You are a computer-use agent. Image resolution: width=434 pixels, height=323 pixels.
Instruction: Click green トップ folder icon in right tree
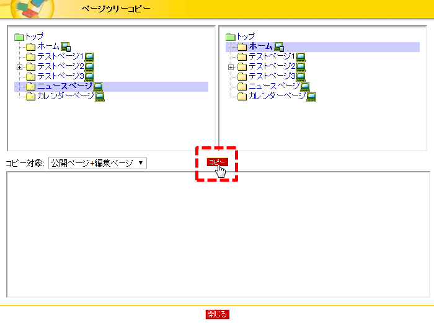pyautogui.click(x=231, y=37)
